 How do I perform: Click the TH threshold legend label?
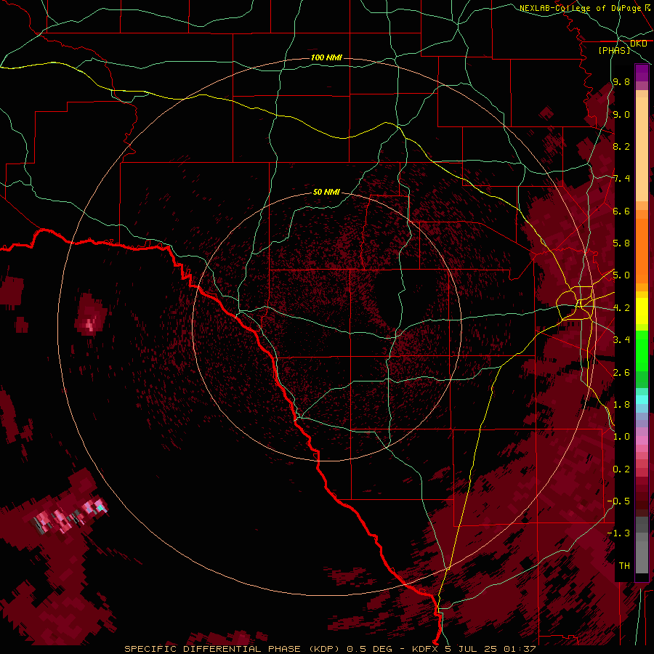[624, 566]
